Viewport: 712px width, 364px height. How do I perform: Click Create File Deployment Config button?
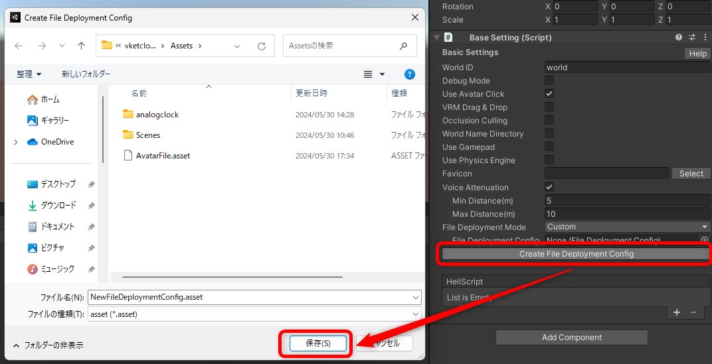(576, 254)
